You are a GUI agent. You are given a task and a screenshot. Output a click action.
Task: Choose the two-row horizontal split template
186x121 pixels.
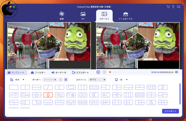pos(37,87)
